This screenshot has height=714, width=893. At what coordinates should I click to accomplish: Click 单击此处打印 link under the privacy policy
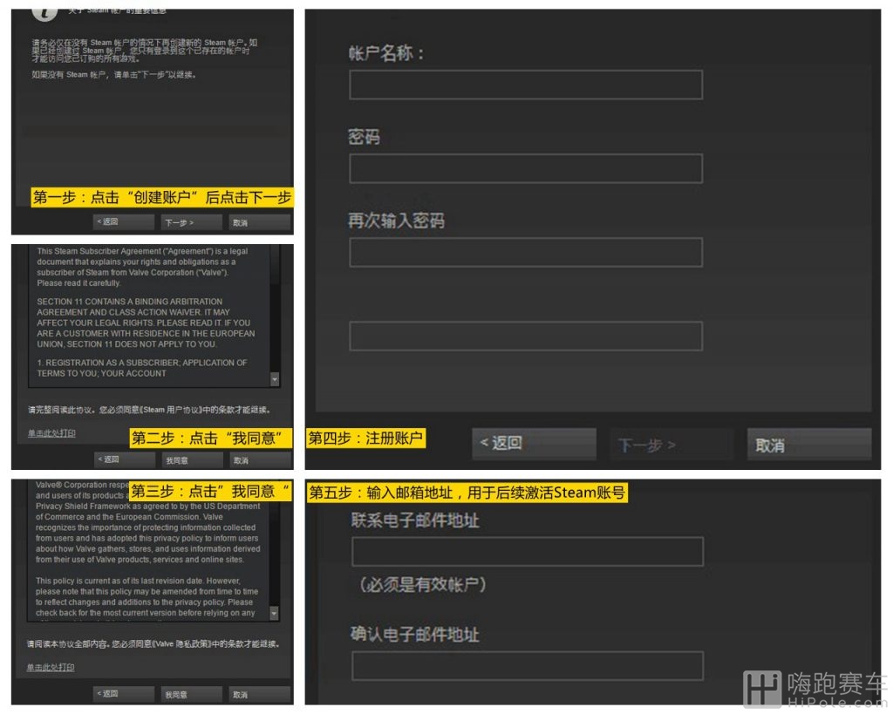[50, 667]
